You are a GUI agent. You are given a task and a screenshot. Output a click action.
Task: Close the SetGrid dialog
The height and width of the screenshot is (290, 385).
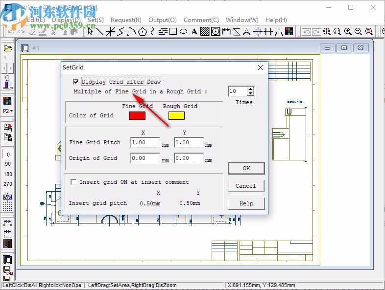(261, 67)
